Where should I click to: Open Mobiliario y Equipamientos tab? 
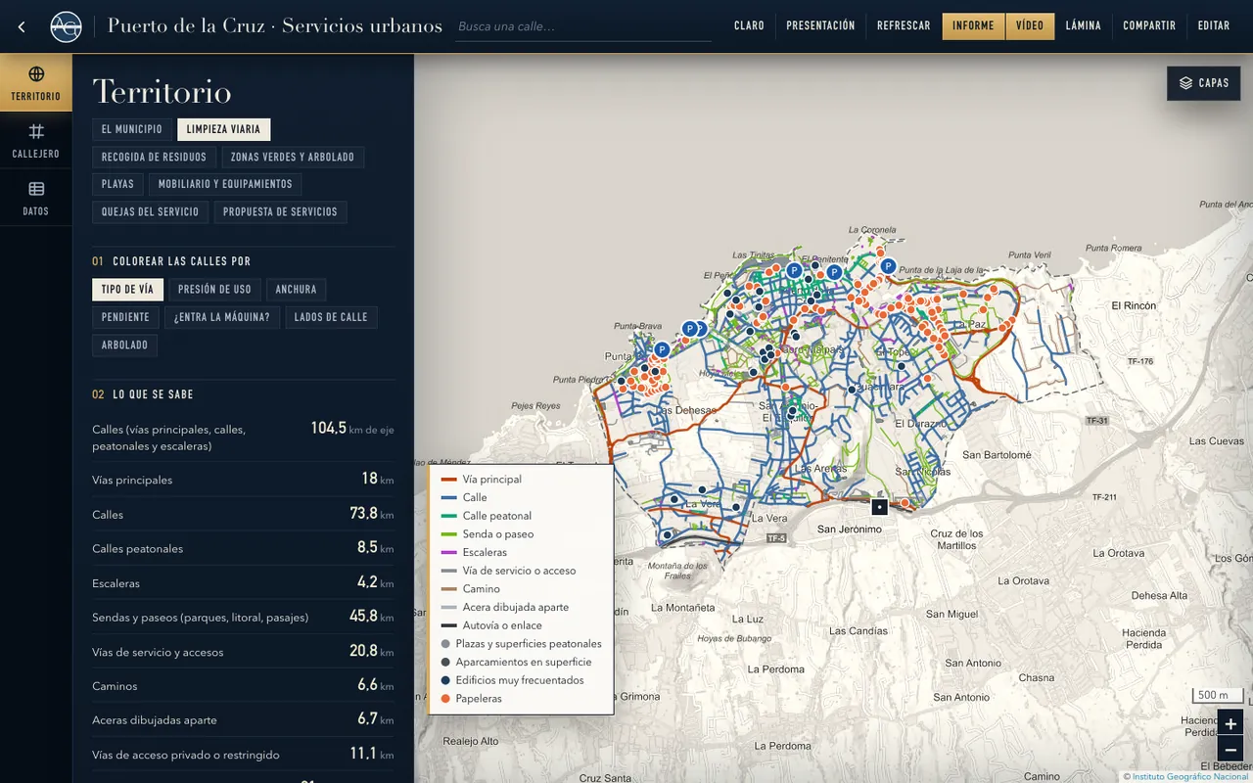pyautogui.click(x=225, y=184)
